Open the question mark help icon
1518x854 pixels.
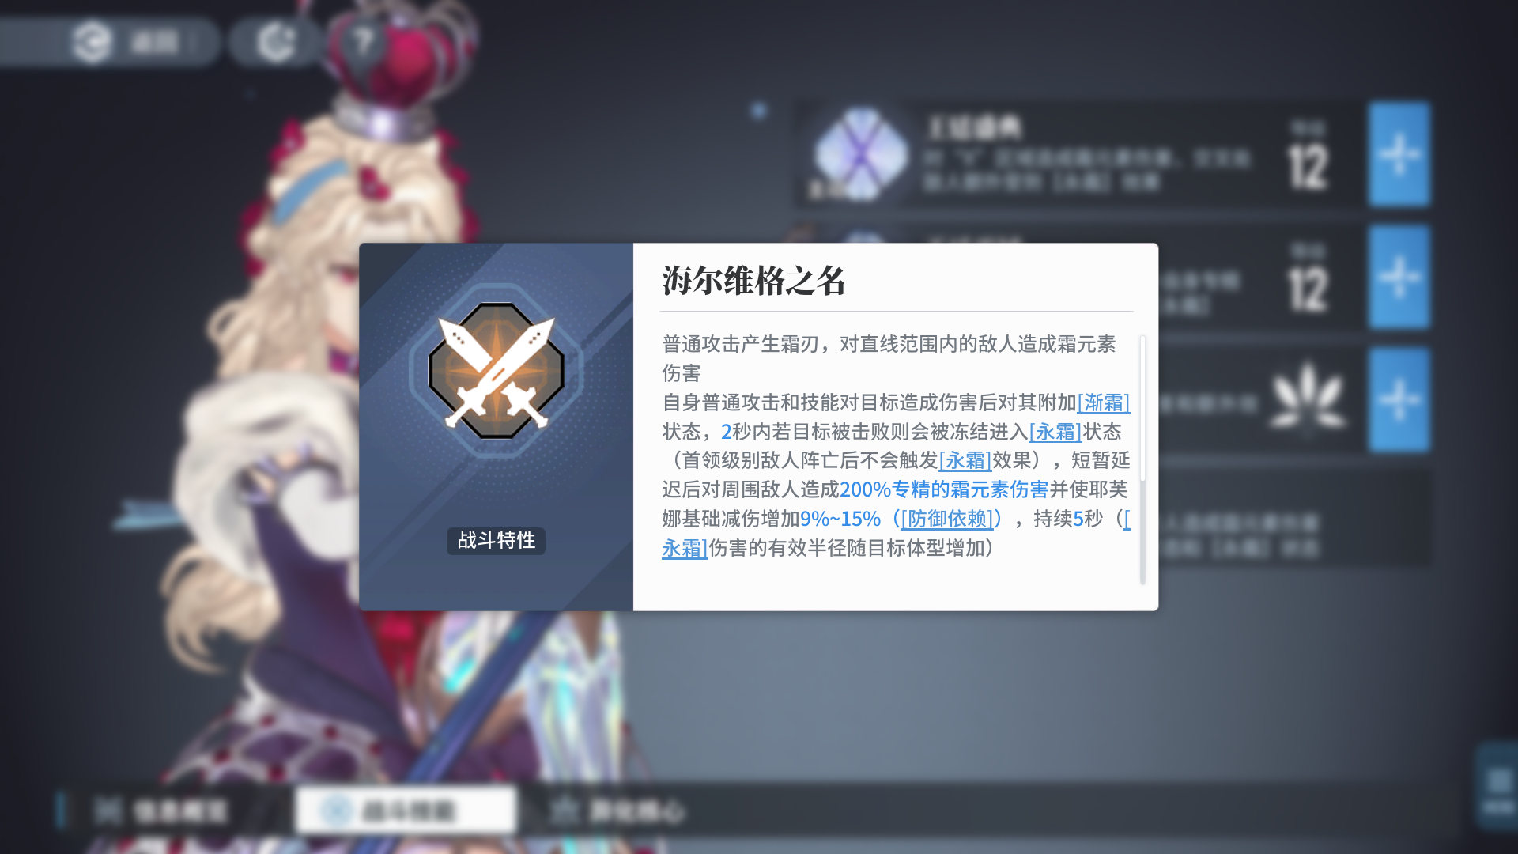(x=363, y=41)
